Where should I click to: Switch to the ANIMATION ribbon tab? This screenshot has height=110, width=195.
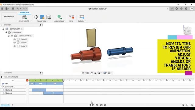click(x=24, y=13)
